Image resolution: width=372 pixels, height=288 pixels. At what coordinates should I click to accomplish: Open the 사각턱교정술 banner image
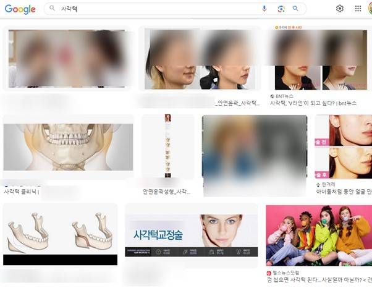(x=192, y=235)
